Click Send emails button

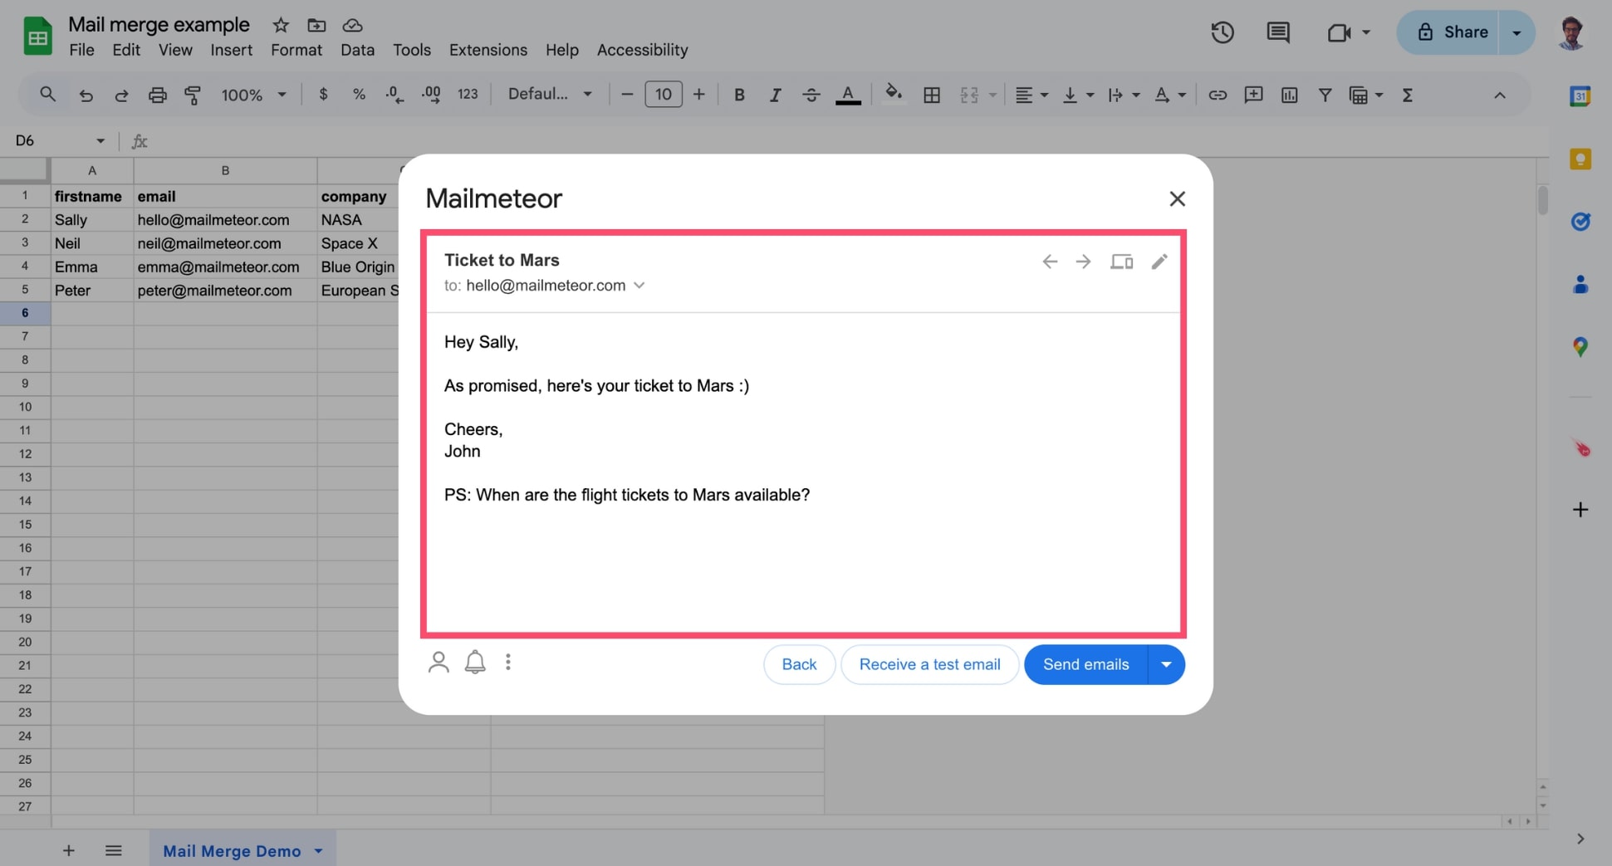pos(1085,664)
